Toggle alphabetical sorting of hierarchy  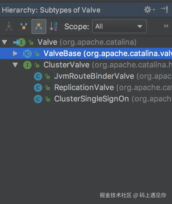coord(54,26)
